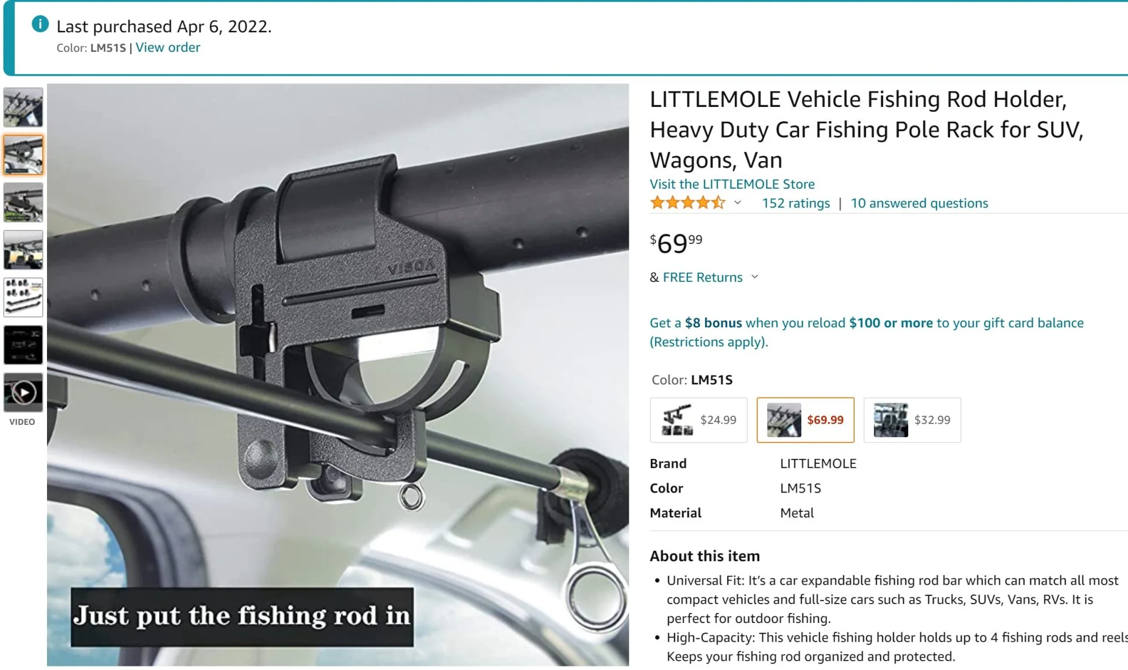
Task: Open the 152 ratings link
Action: 796,203
